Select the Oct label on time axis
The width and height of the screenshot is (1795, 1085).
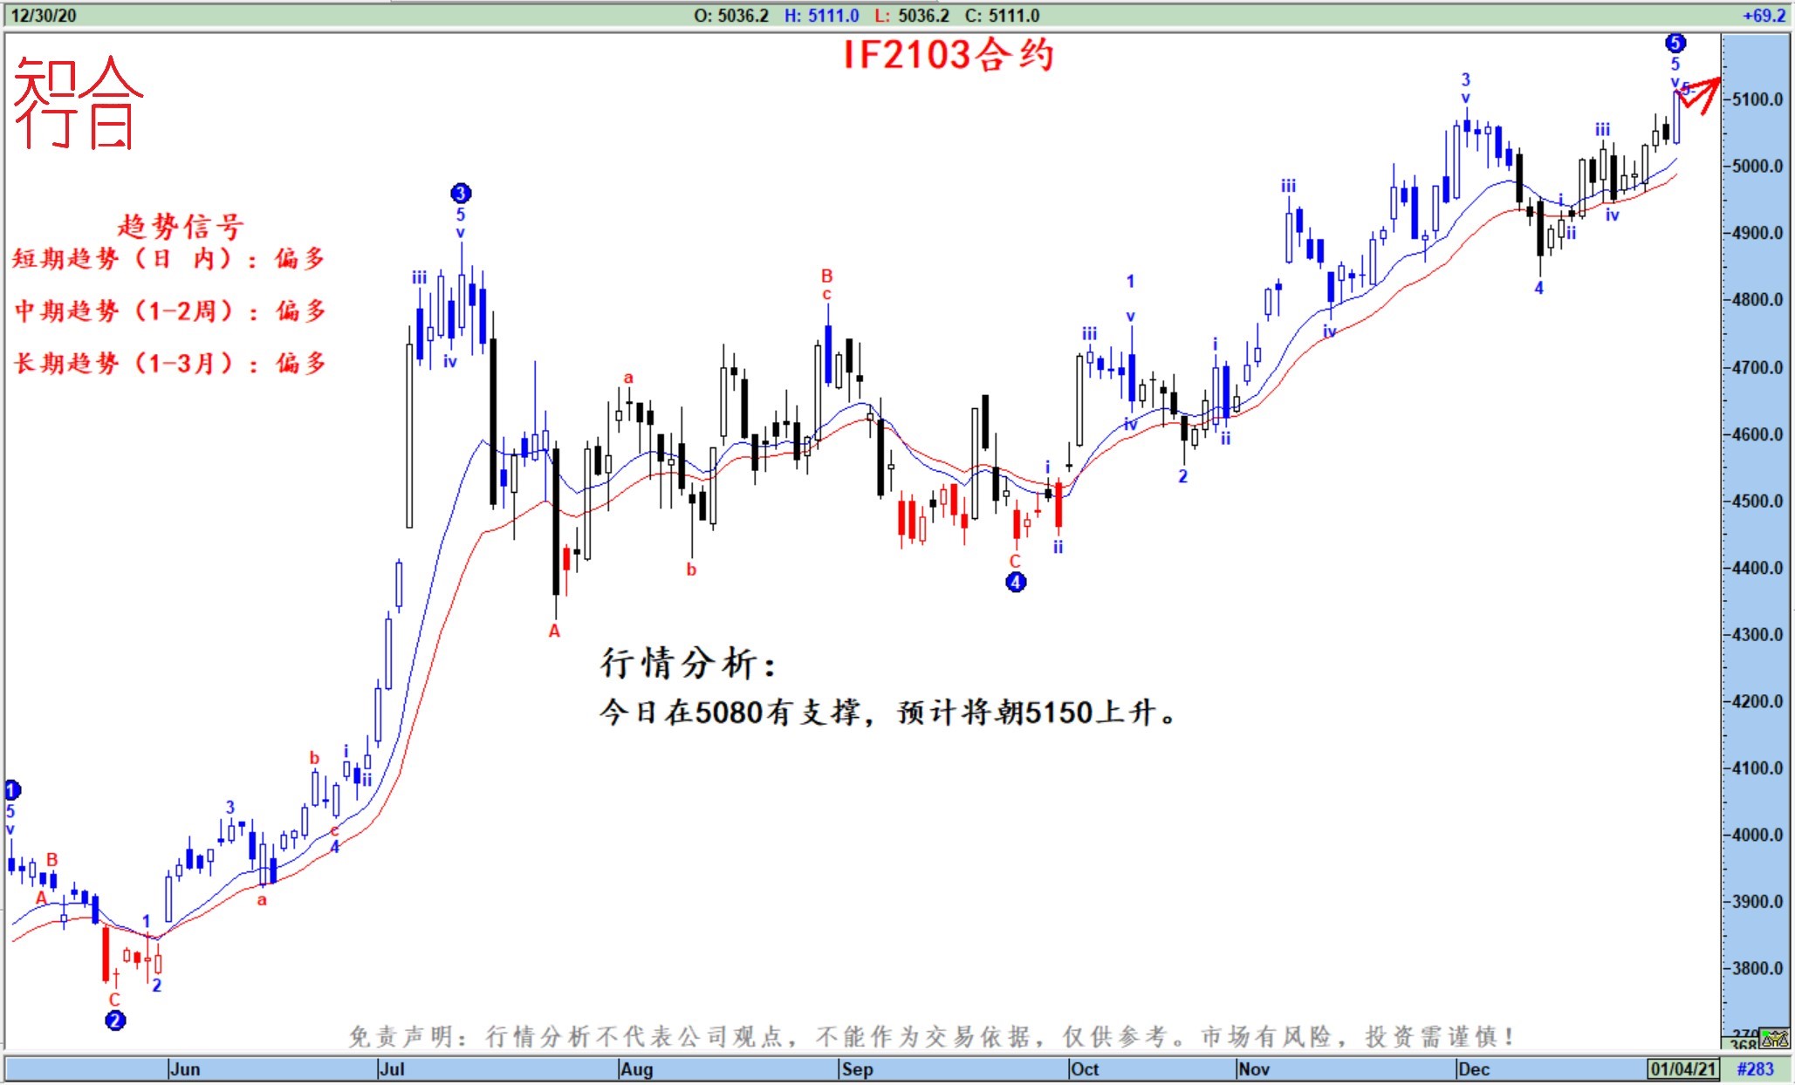point(1085,1068)
